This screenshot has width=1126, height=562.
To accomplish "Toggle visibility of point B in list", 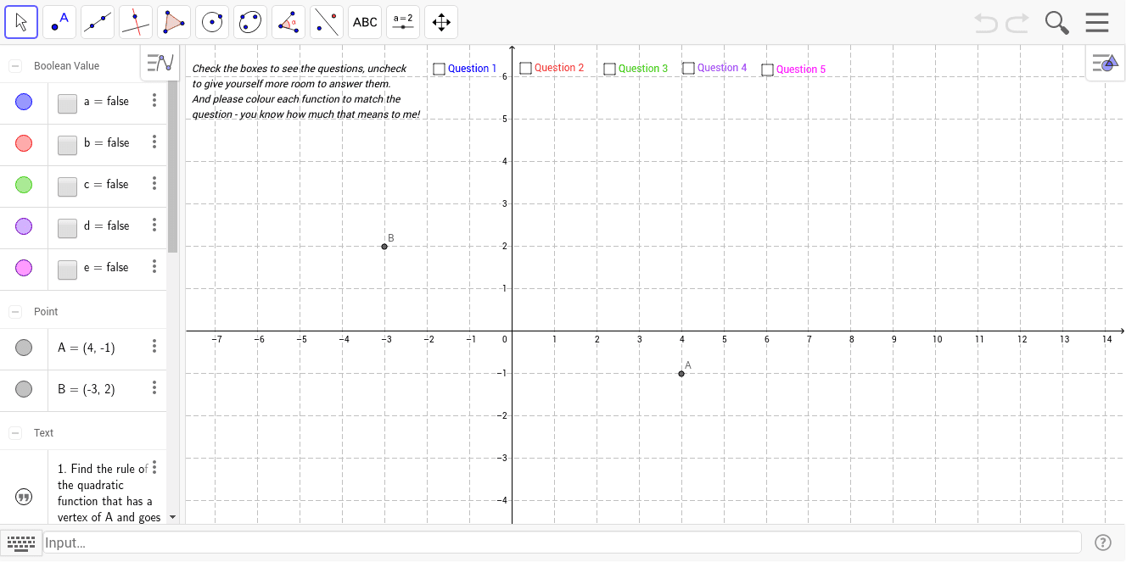I will (24, 389).
